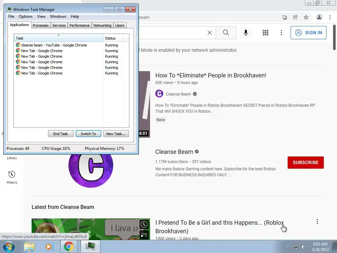Bookmark this page with the star icon
The width and height of the screenshot is (337, 253).
point(306,17)
